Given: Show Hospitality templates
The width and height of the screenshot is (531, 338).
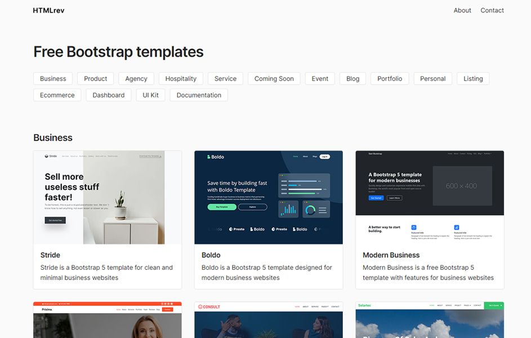Looking at the screenshot, I should tap(181, 78).
